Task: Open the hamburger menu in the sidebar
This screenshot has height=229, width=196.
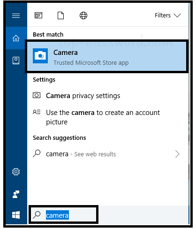Action: 16,15
